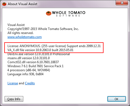Click the tomato icon in the title bar
Screen dimensions: 130x106
(4, 4)
